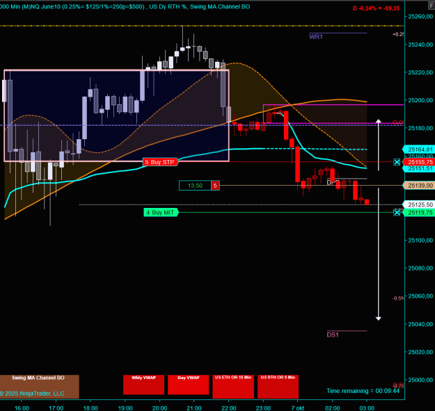
Task: Click the 25000,00 price axis label
Action: pos(420,380)
